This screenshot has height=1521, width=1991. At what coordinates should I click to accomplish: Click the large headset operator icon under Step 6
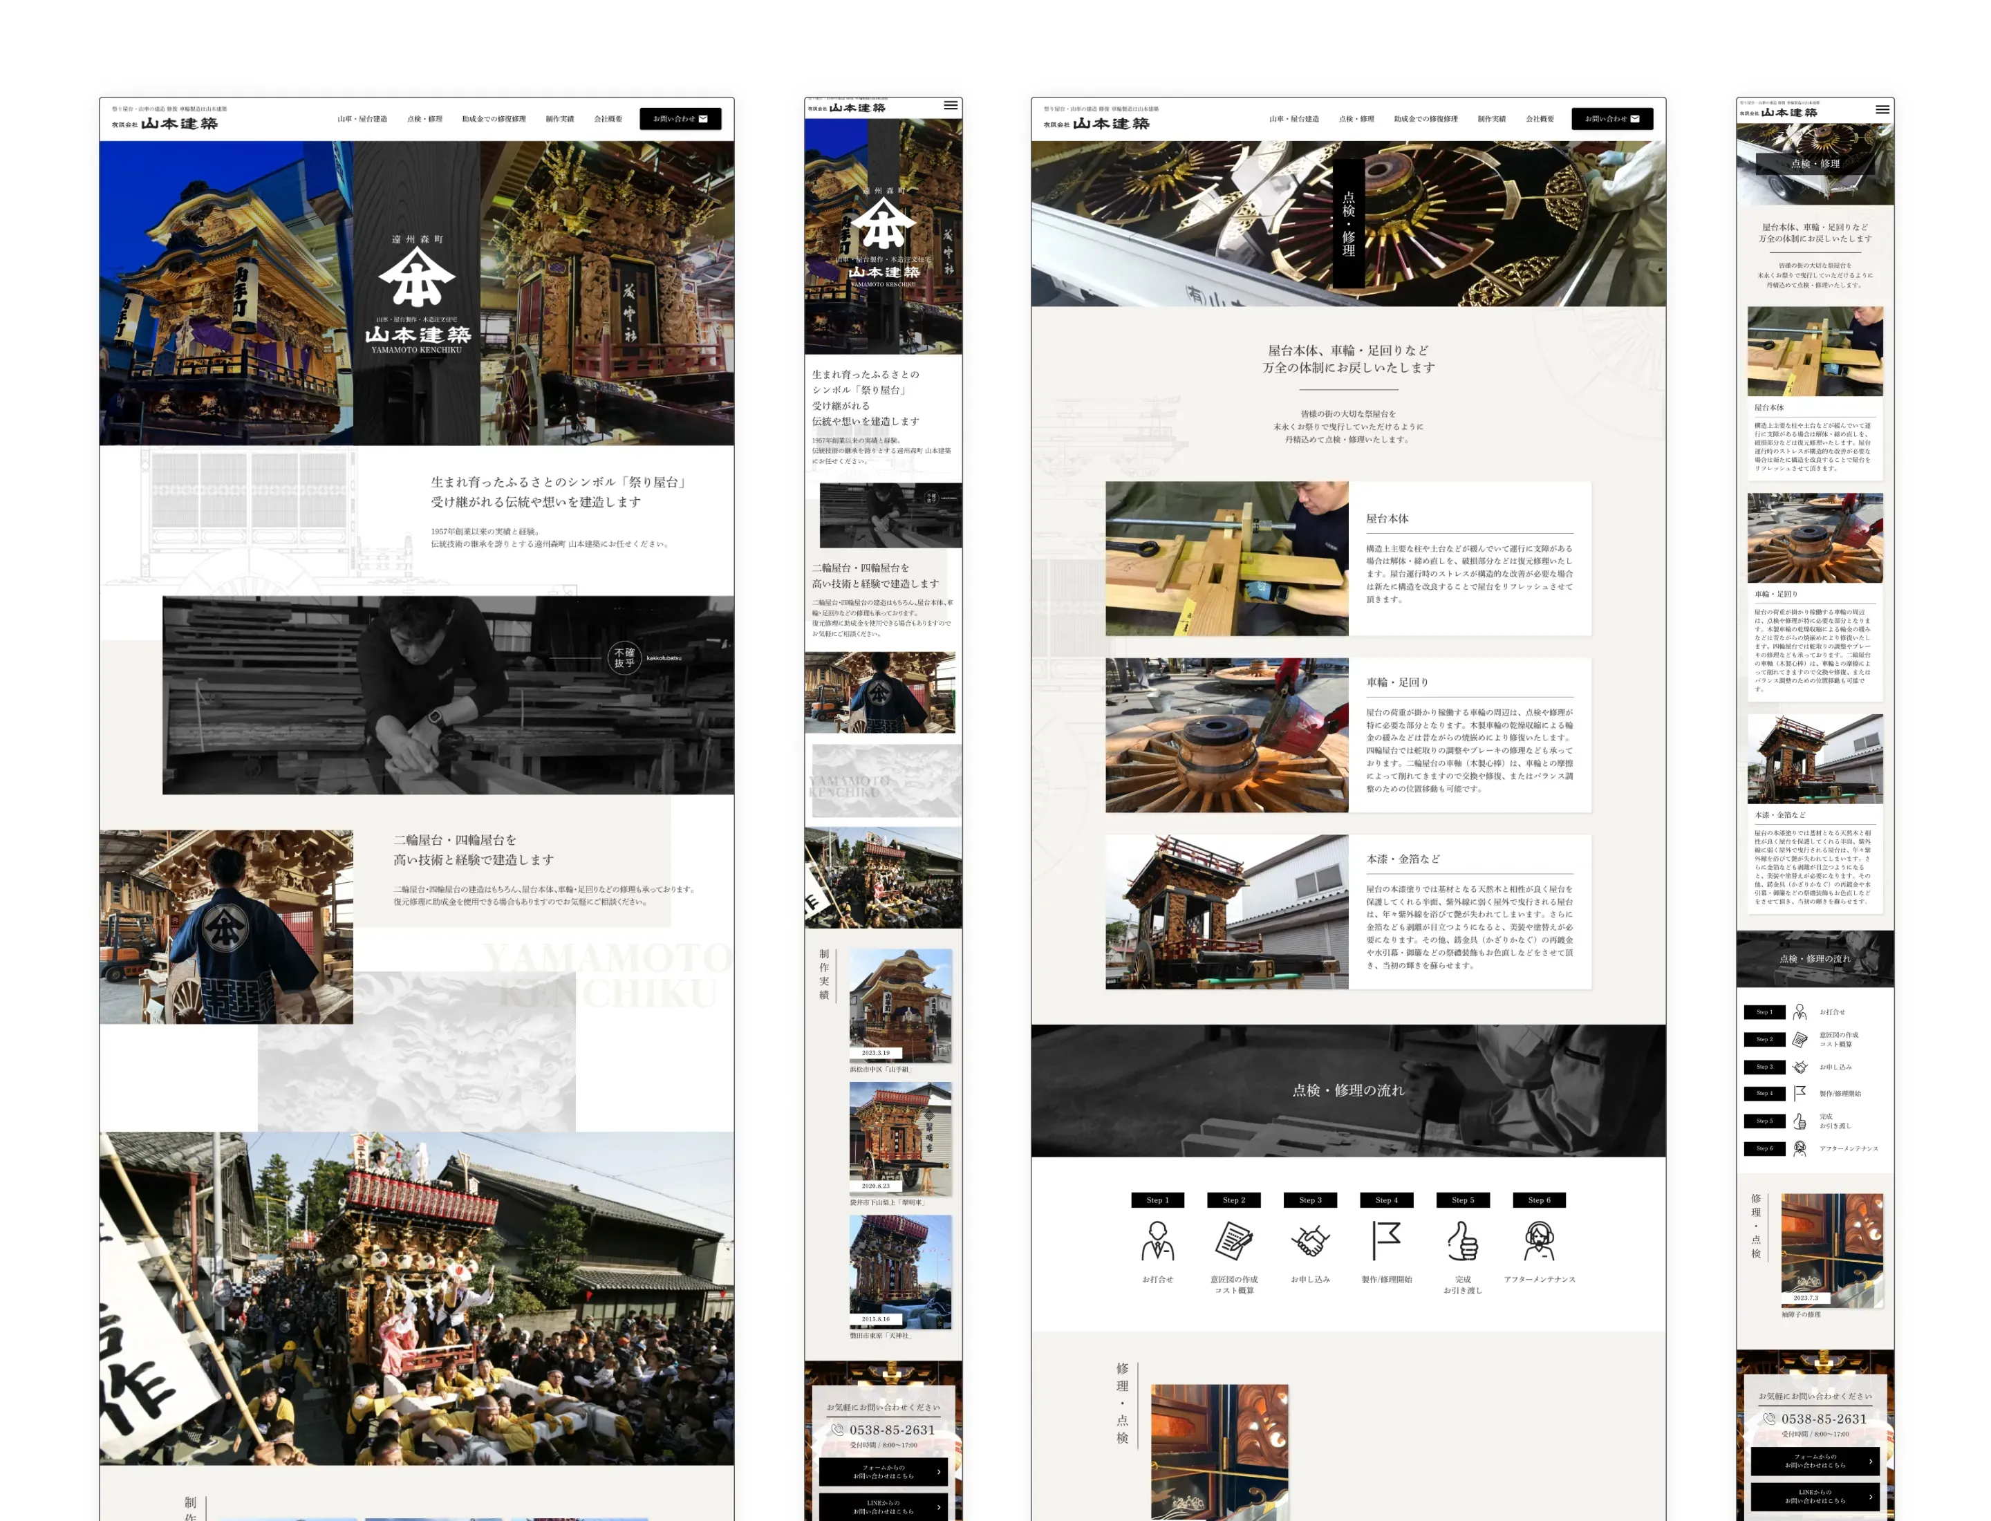point(1538,1240)
